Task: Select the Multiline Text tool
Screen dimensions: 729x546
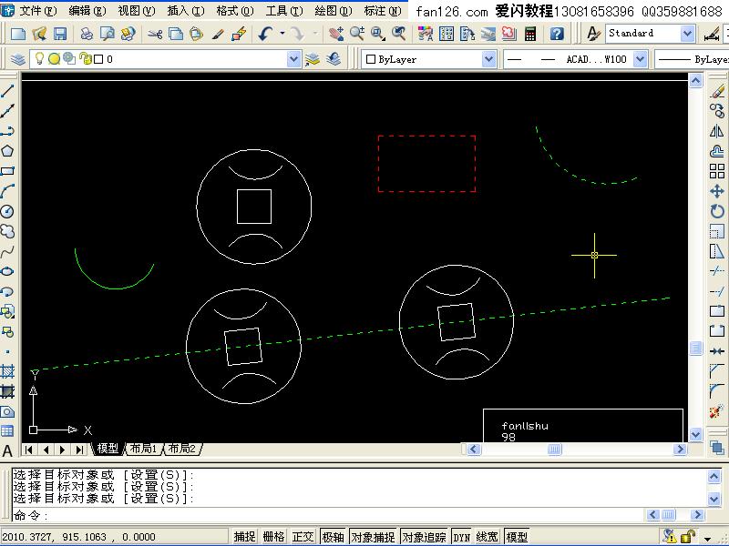Action: point(7,450)
